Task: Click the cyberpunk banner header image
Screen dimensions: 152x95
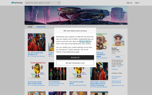Action: click(76, 15)
